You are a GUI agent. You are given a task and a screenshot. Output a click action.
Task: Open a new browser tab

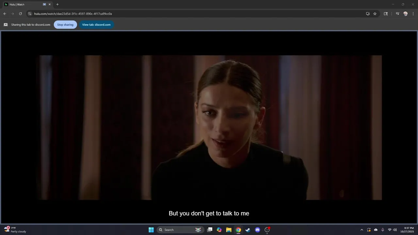click(57, 5)
